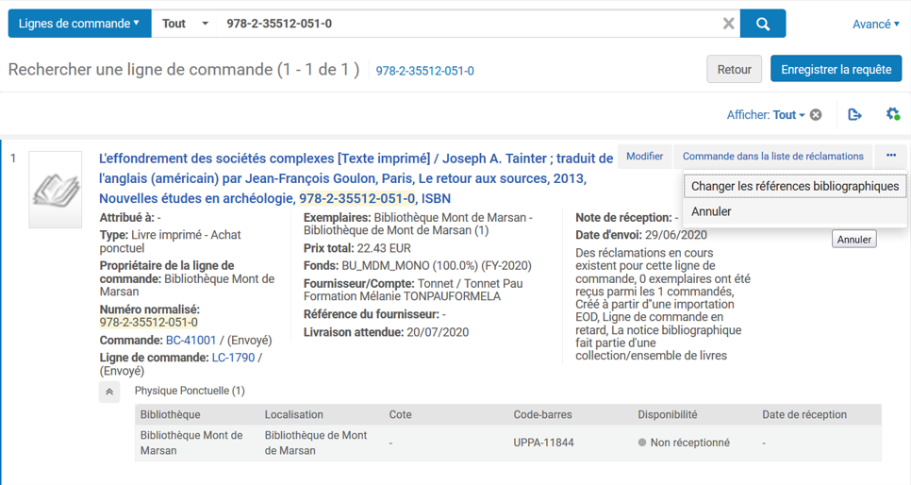This screenshot has height=485, width=911.
Task: Open the three-dots row actions menu
Action: click(x=890, y=156)
